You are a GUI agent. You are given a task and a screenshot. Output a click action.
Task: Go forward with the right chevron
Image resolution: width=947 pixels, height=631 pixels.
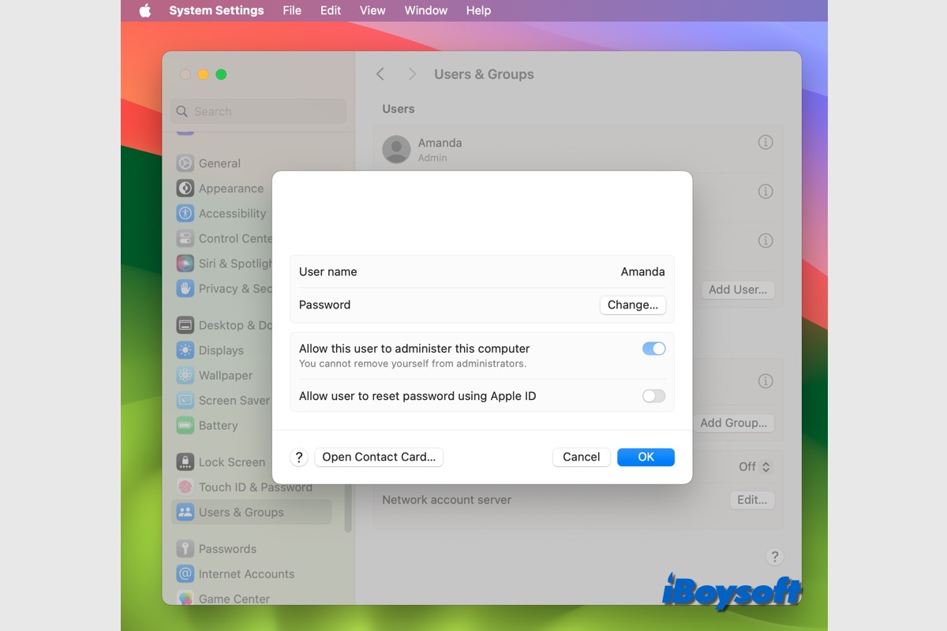(x=412, y=74)
